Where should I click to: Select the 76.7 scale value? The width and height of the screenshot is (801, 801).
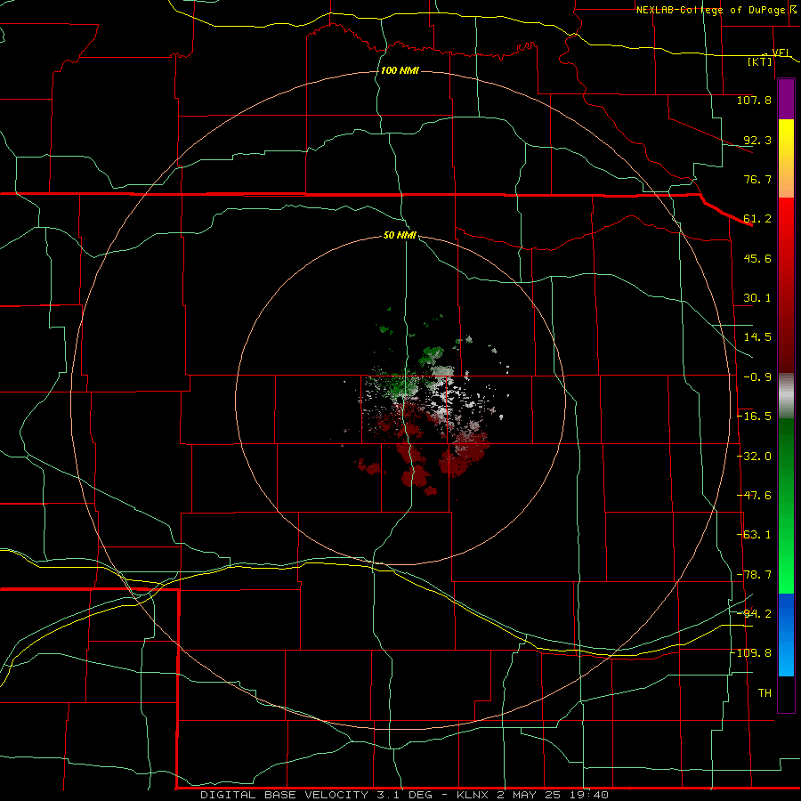coord(757,179)
